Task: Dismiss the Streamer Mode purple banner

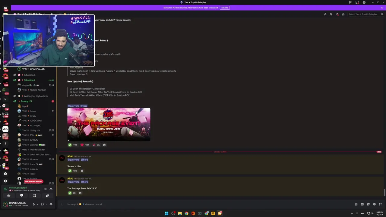Action: coord(382,8)
